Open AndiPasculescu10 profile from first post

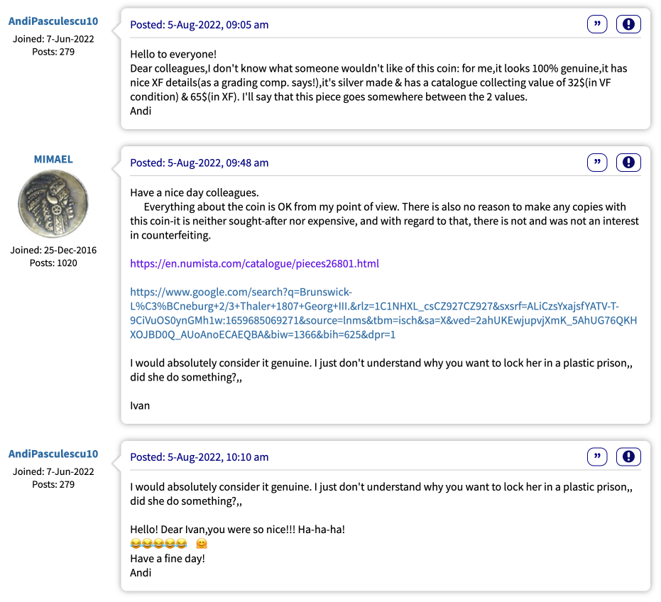(53, 21)
